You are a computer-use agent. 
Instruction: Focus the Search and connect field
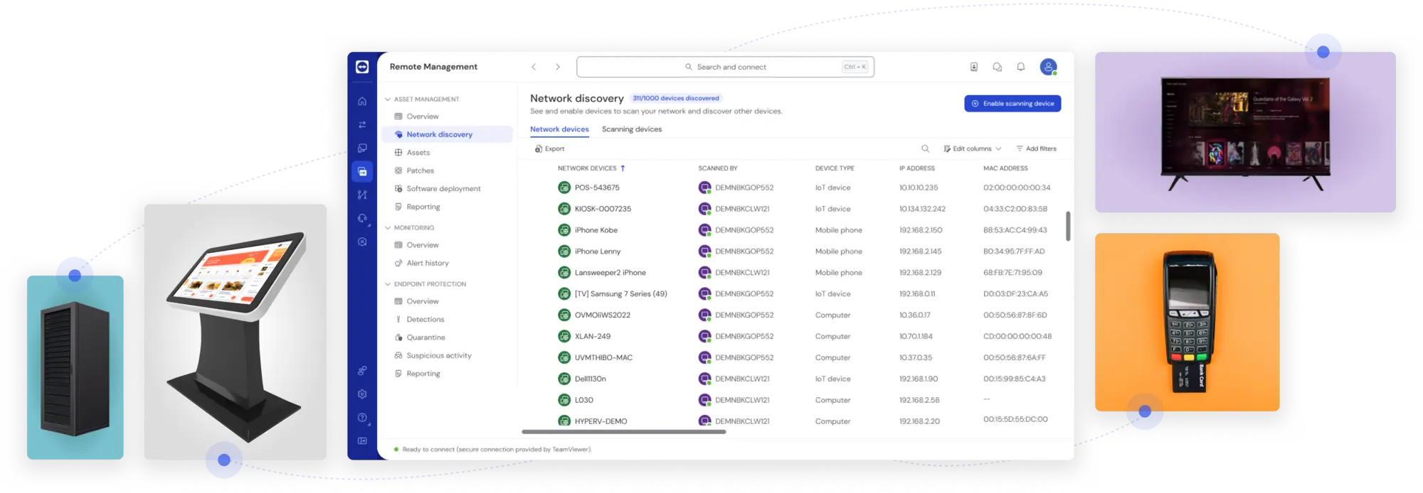(x=725, y=67)
